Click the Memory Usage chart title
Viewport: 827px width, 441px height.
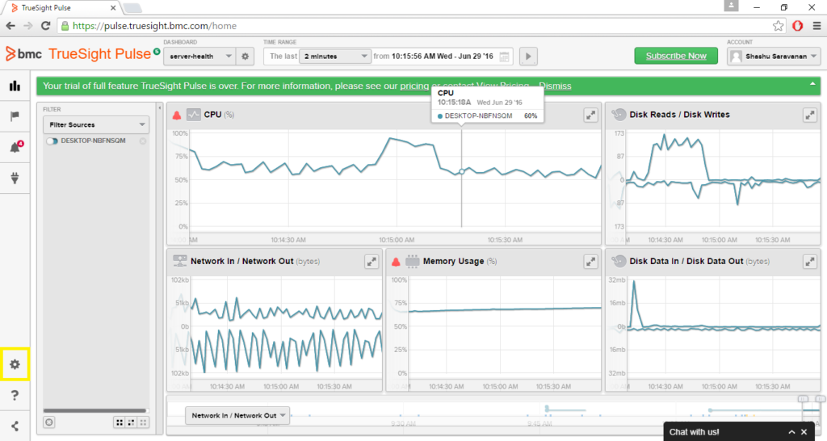pos(453,261)
